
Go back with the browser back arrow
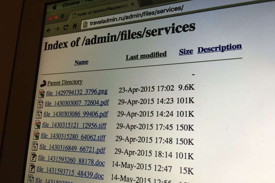point(49,30)
